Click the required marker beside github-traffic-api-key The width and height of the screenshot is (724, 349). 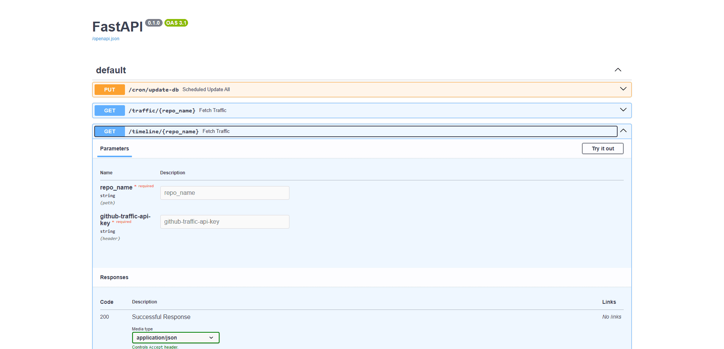click(x=122, y=222)
